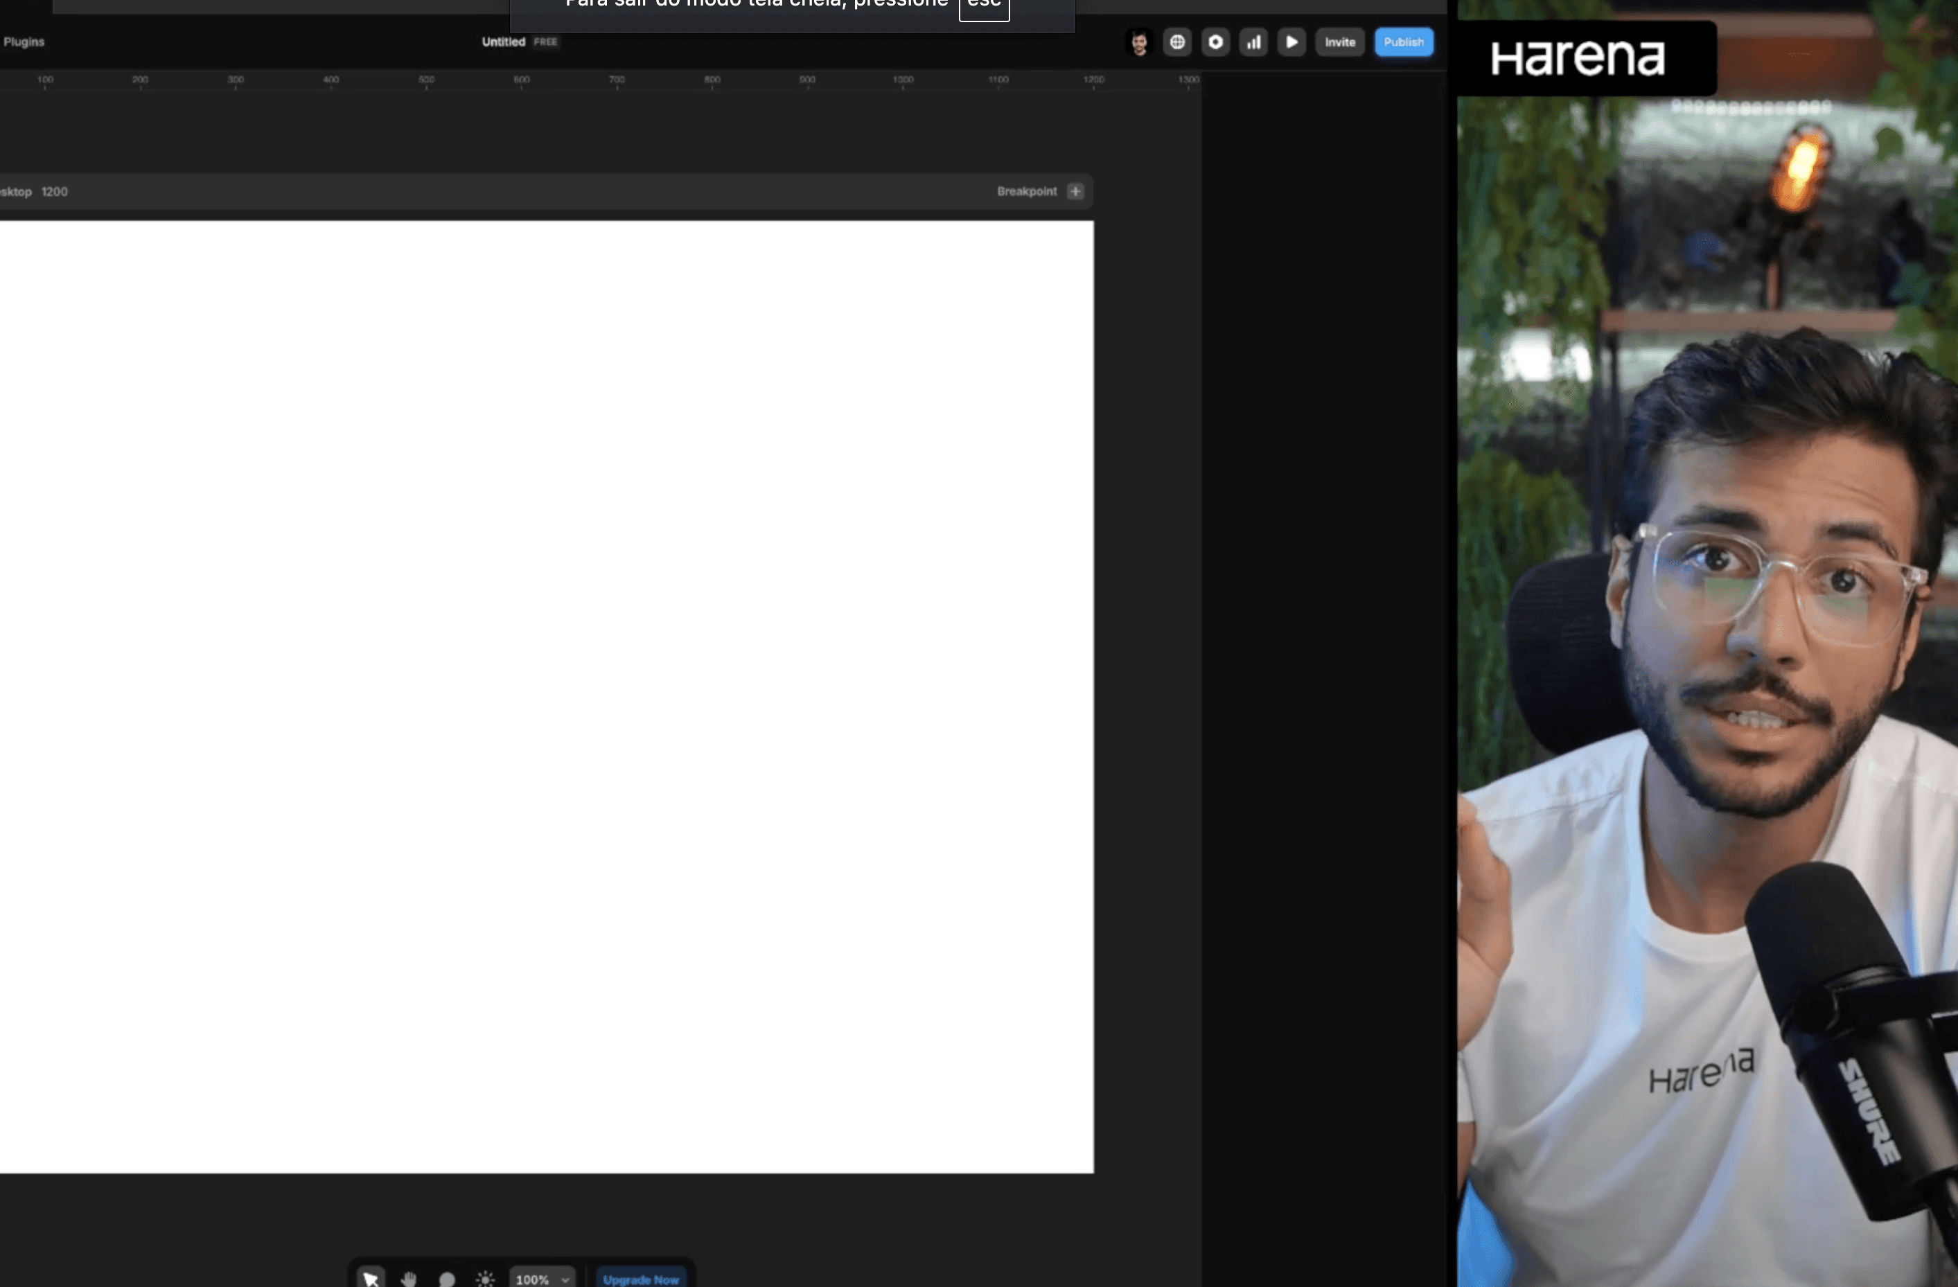This screenshot has width=1958, height=1287.
Task: Toggle the sun light/dark mode icon
Action: pyautogui.click(x=486, y=1279)
